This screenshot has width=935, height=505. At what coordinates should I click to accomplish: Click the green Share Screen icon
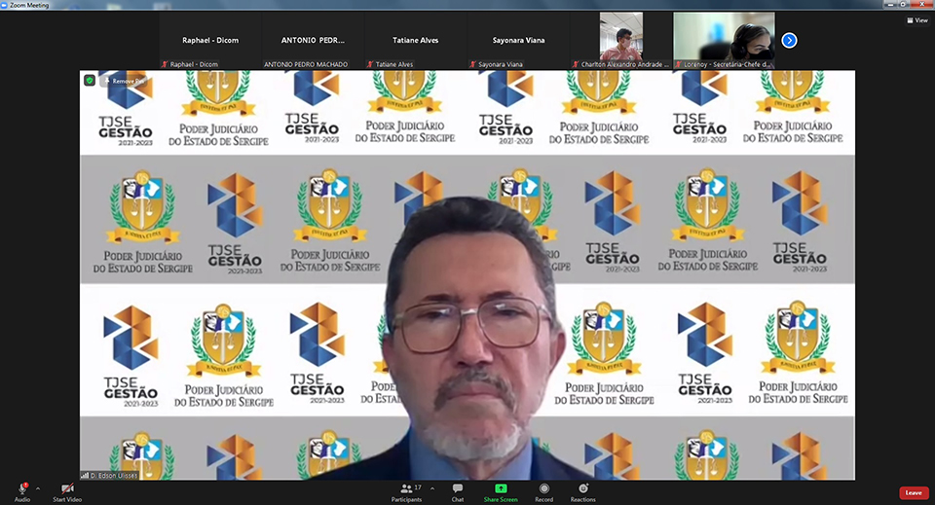pos(501,488)
